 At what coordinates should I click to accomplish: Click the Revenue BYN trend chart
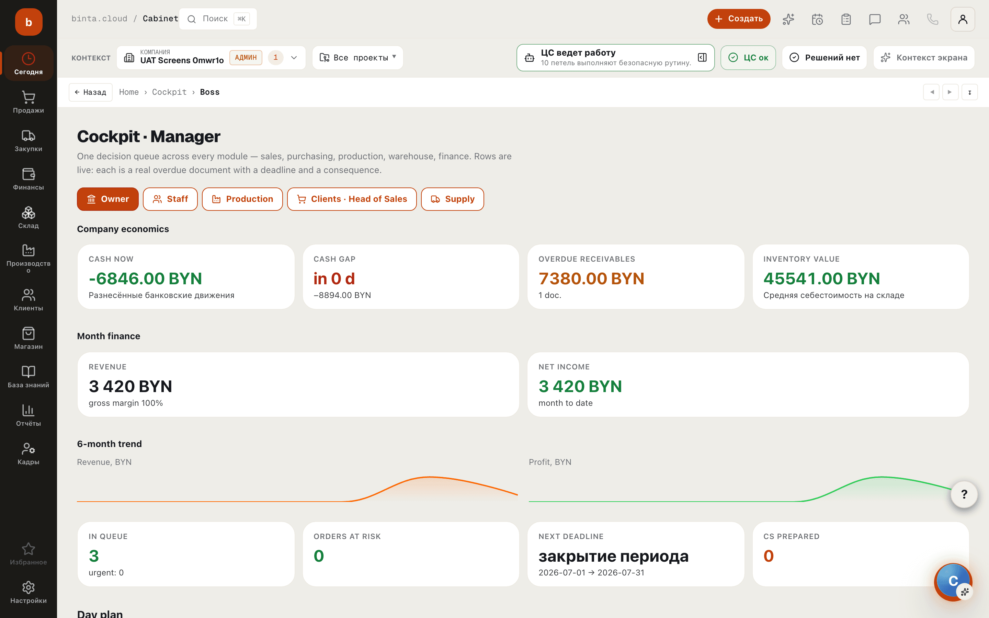[297, 489]
